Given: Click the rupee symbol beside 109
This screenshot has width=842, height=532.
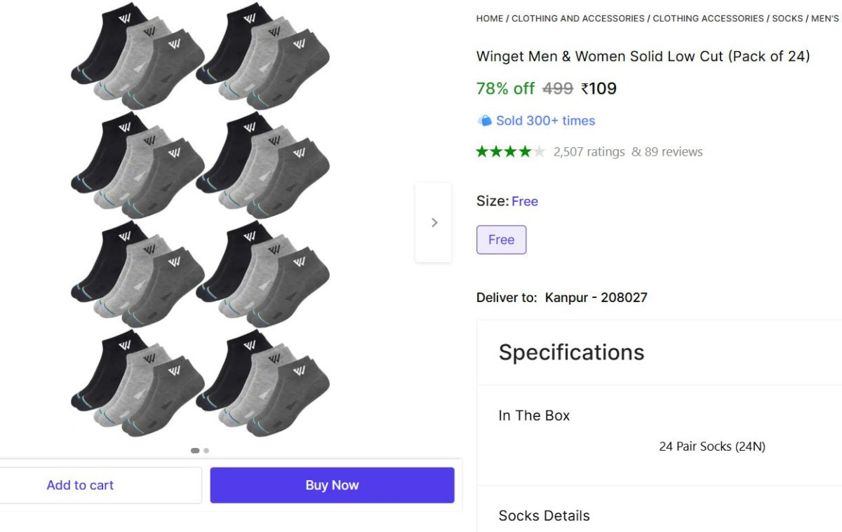Looking at the screenshot, I should (584, 88).
